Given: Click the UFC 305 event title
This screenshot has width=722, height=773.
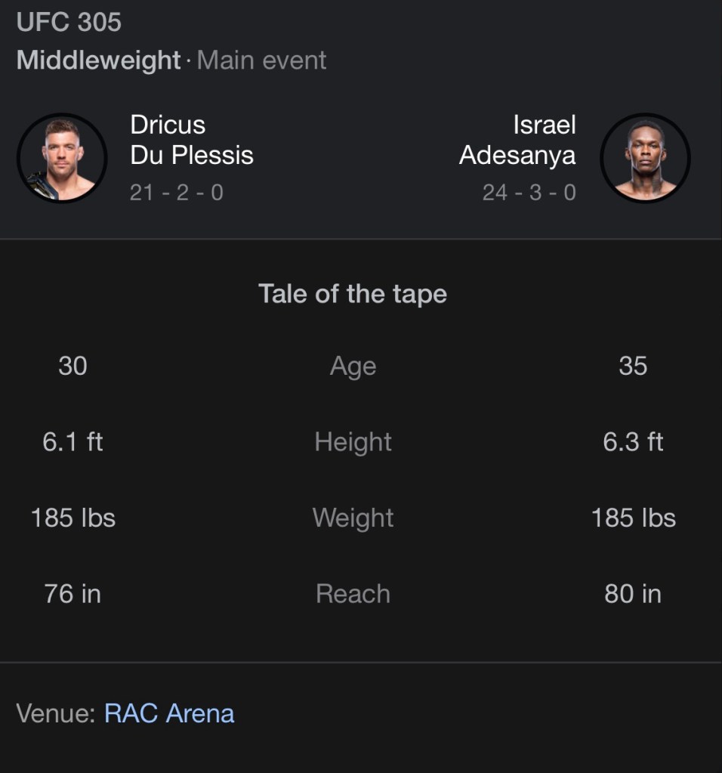Looking at the screenshot, I should [x=69, y=22].
